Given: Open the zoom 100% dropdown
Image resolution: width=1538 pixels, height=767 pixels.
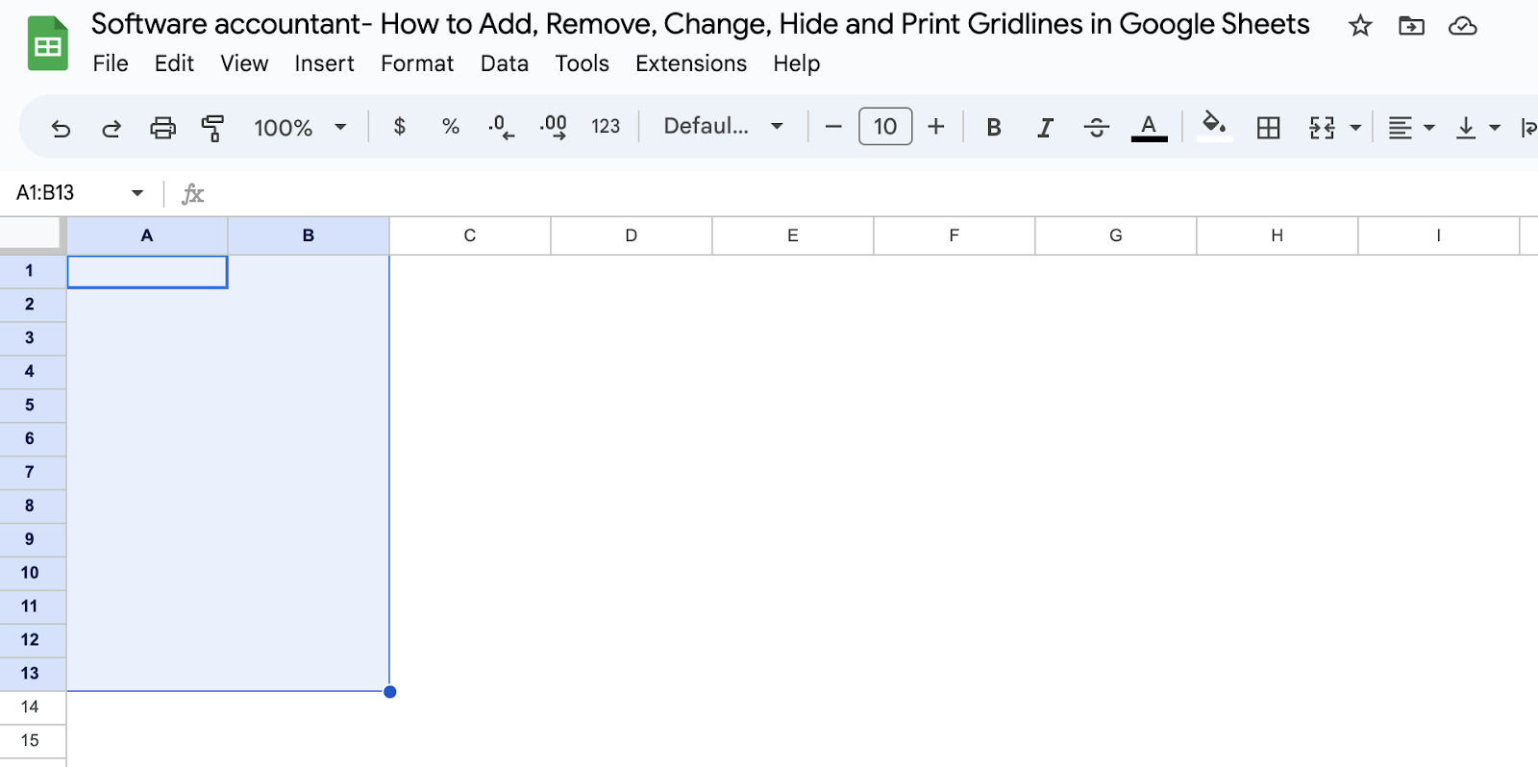Looking at the screenshot, I should point(300,127).
